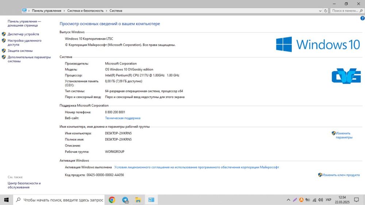Go to Панель управления домашняя страница

pyautogui.click(x=24, y=23)
